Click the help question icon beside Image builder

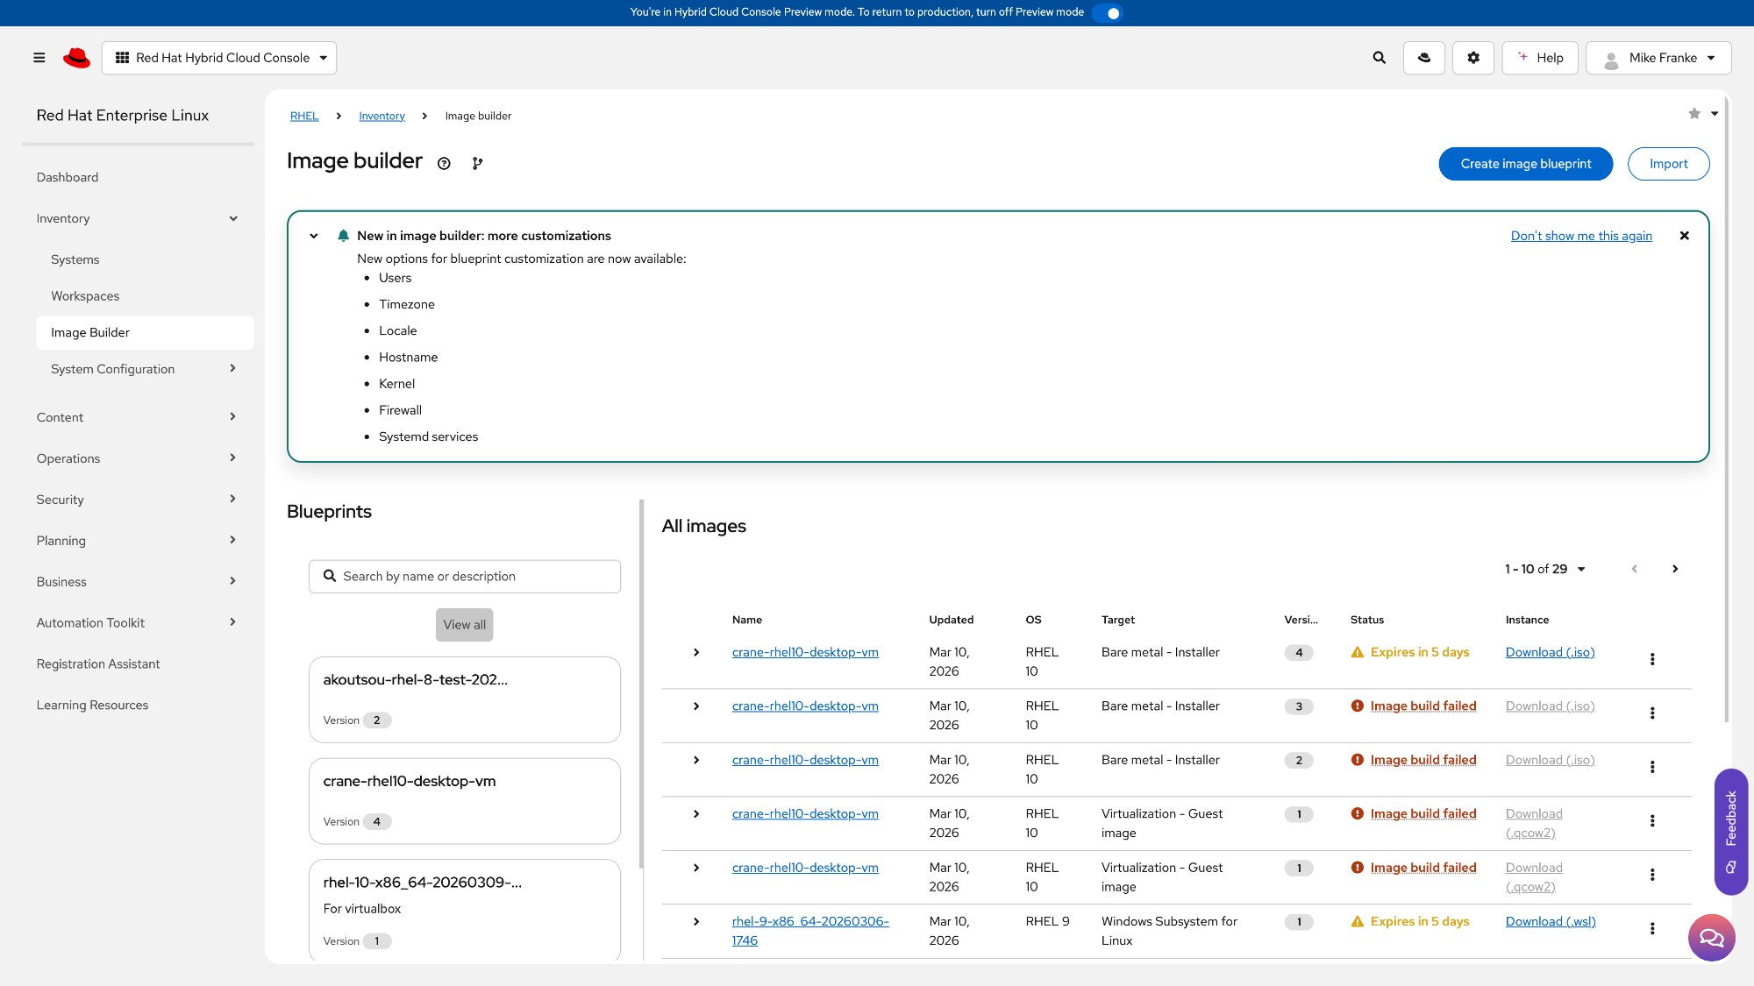pyautogui.click(x=444, y=163)
